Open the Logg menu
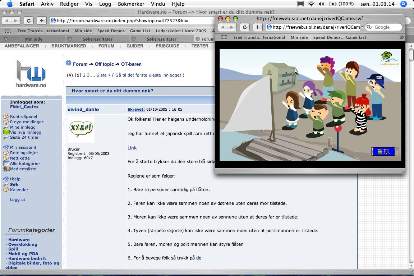Viewport: 414px width, 276px height. point(105,4)
